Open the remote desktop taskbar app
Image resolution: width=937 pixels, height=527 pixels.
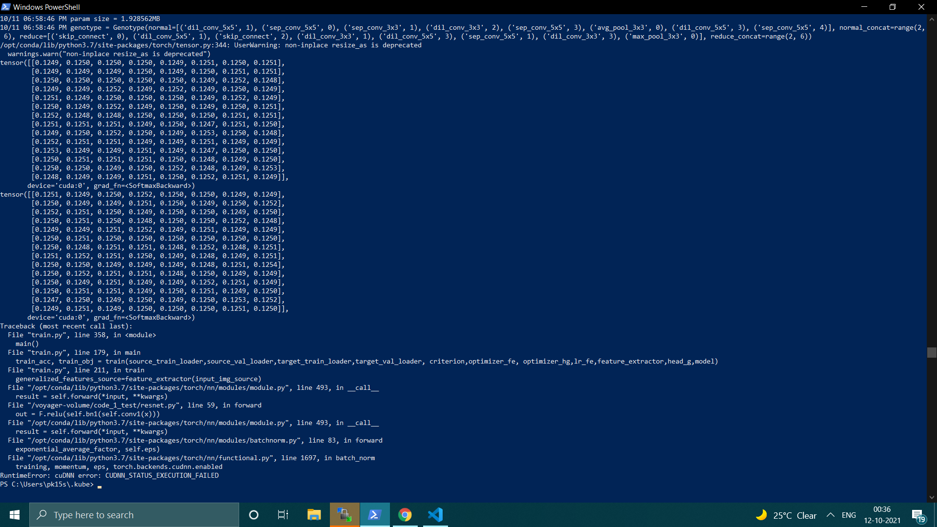(345, 515)
